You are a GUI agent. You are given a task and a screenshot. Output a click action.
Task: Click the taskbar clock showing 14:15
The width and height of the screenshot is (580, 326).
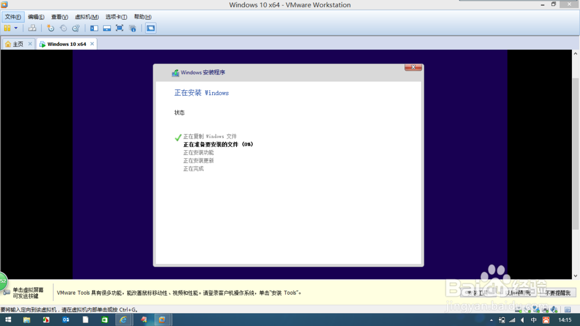coord(565,320)
